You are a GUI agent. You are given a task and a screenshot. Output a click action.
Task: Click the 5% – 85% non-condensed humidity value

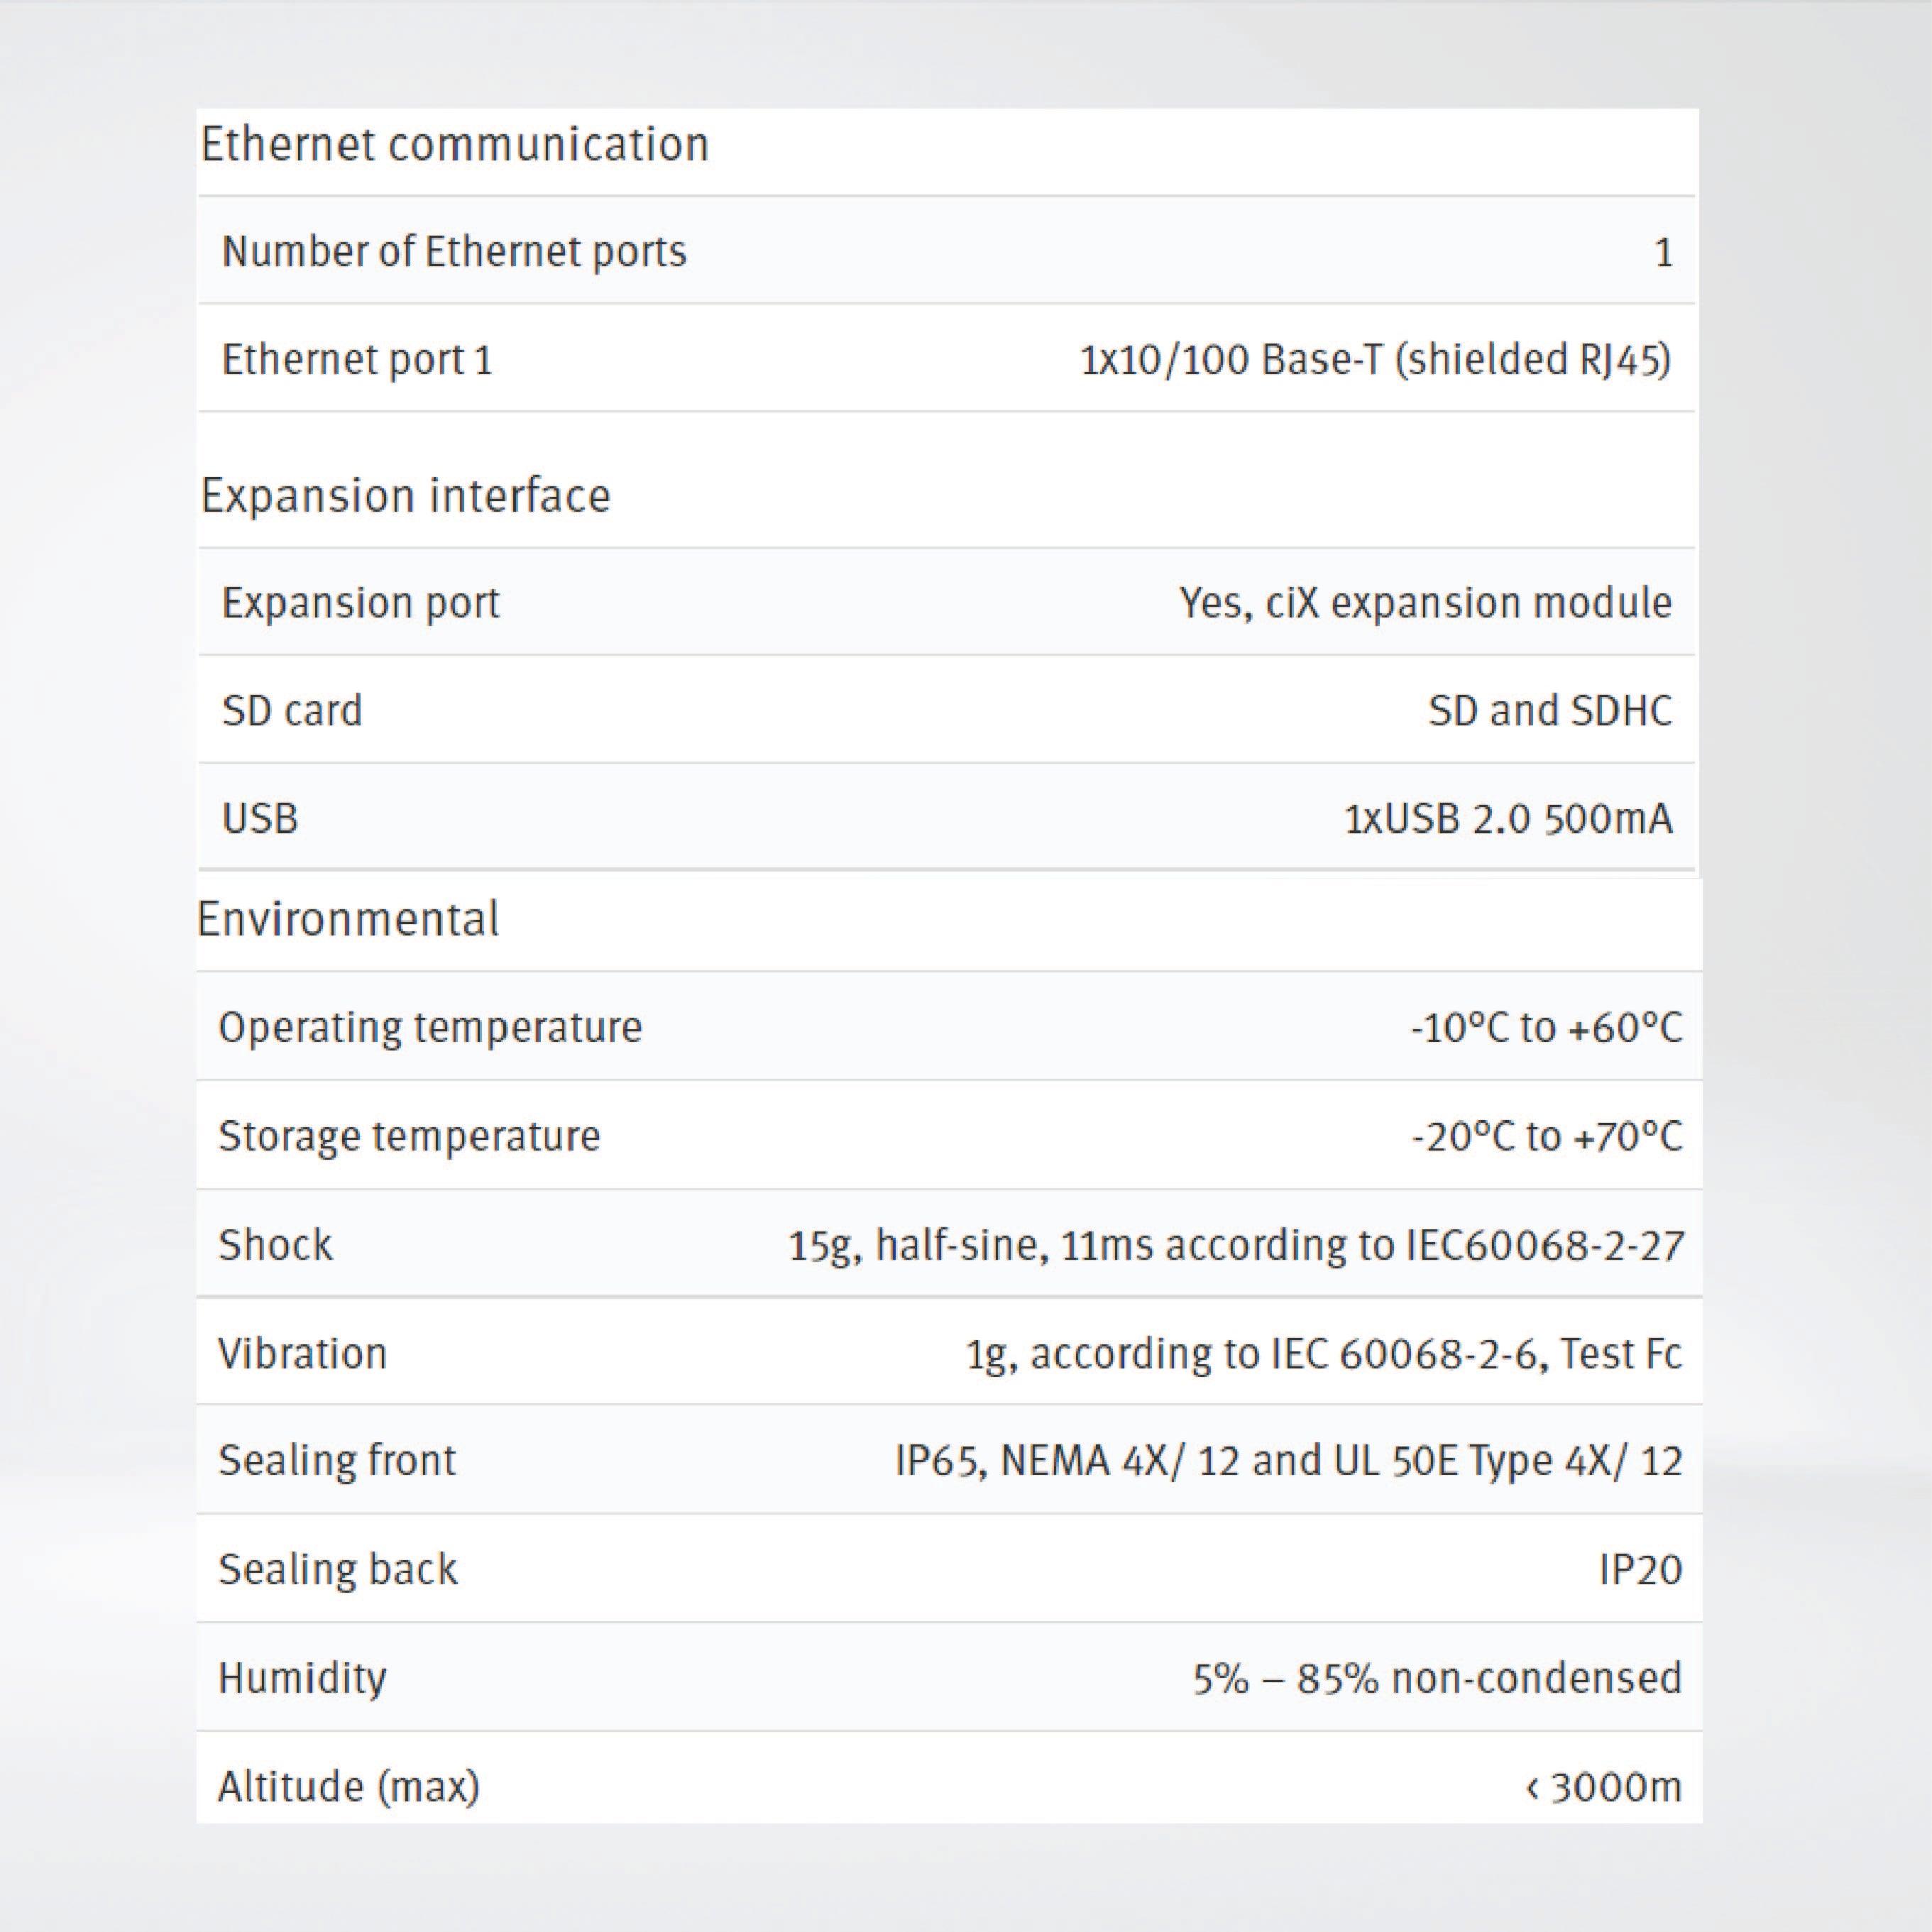[x=1436, y=1679]
